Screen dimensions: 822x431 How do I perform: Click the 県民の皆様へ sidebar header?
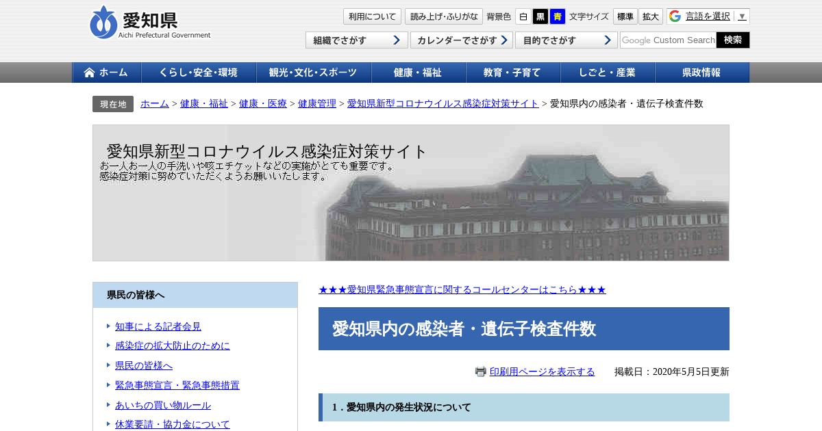(x=195, y=295)
